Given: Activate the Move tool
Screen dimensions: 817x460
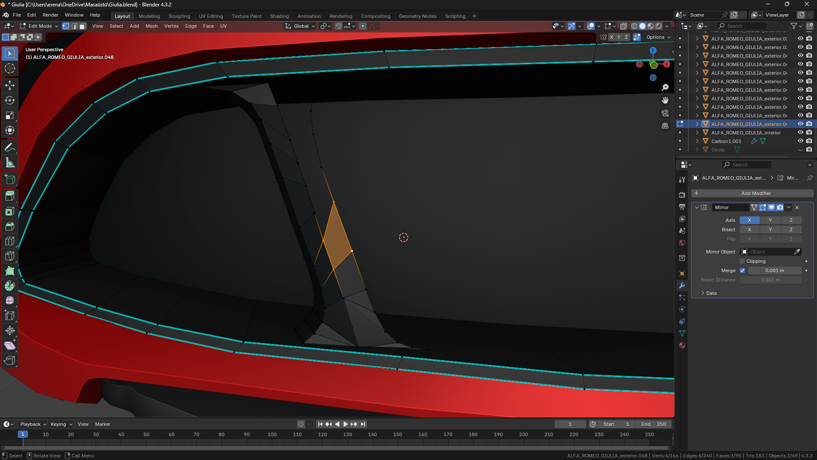Looking at the screenshot, I should (x=10, y=85).
